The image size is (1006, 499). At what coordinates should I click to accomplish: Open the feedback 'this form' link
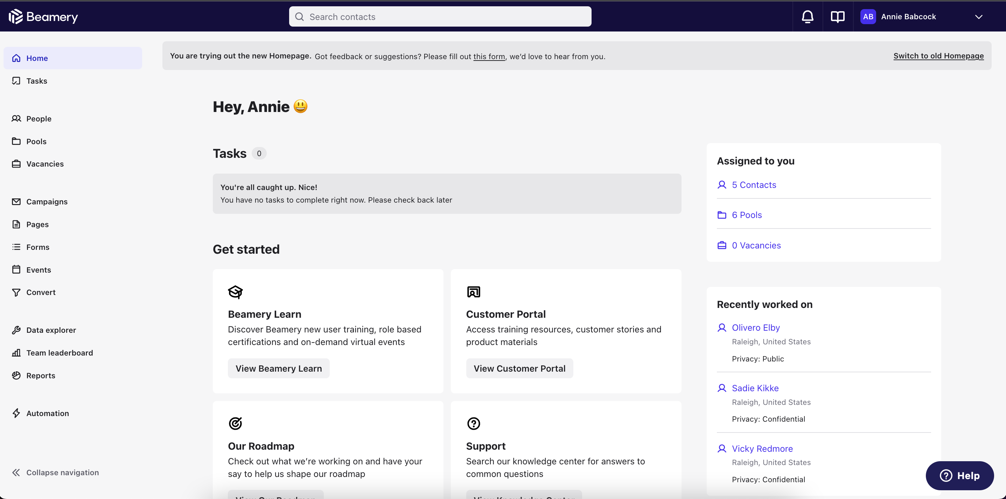[489, 57]
